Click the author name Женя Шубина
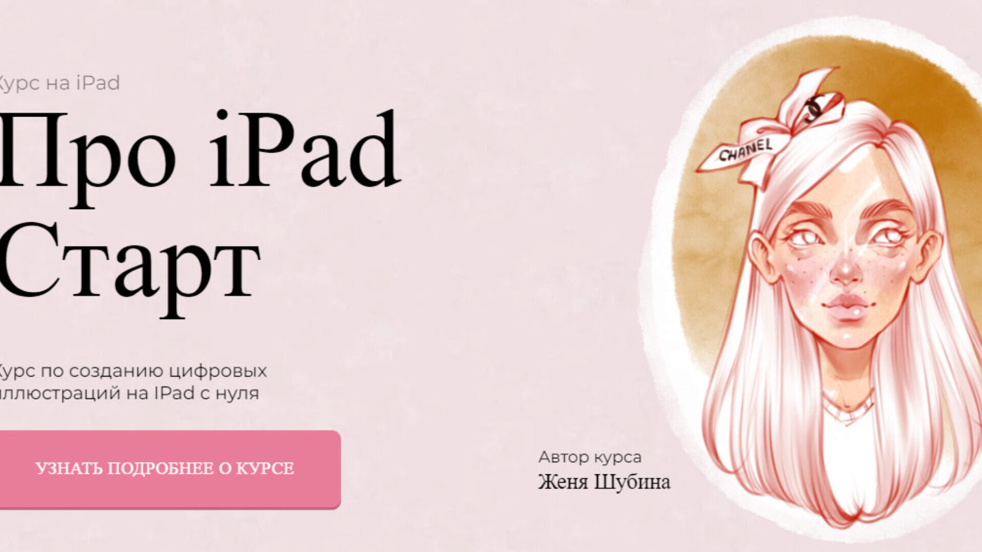Viewport: 982px width, 552px height. (604, 482)
